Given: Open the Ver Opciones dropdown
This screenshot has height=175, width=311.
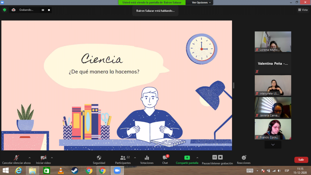Looking at the screenshot, I should tap(201, 2).
